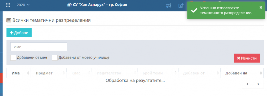Go to the next results page

tap(258, 84)
